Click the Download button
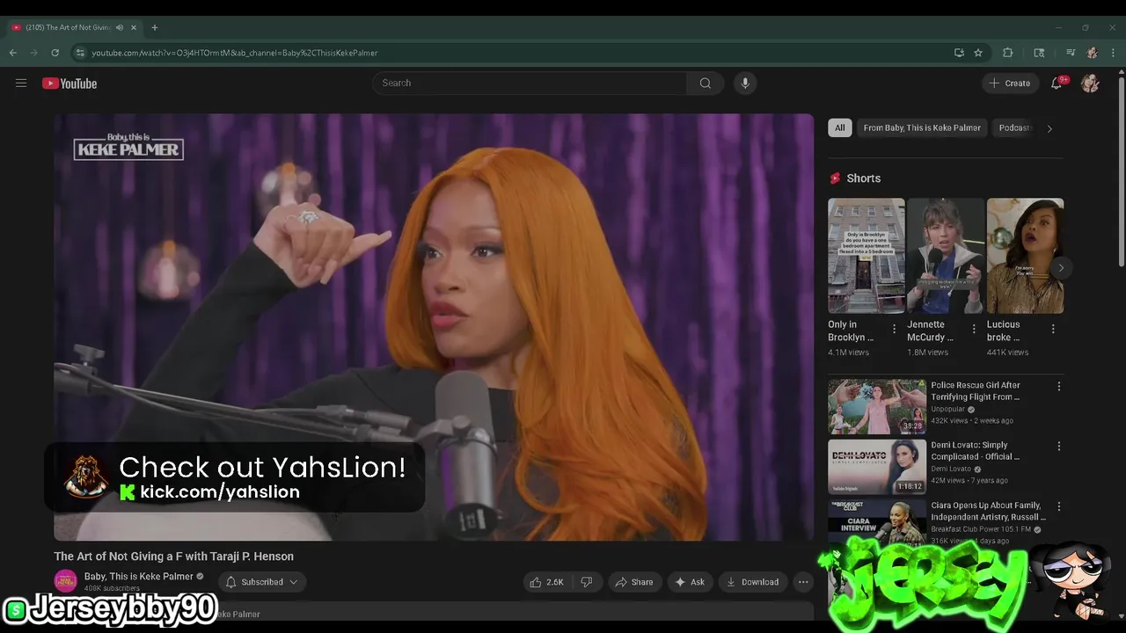 pos(752,582)
